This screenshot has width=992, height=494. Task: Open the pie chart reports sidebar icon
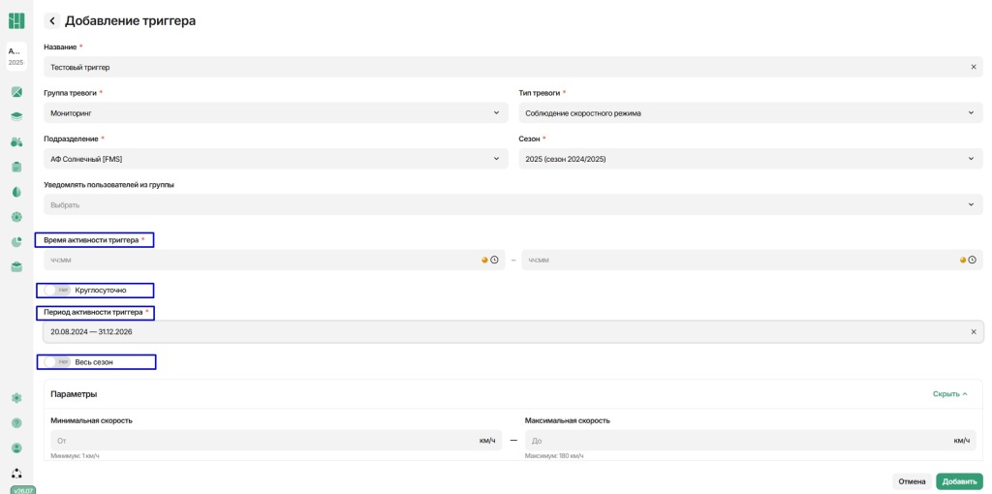[16, 241]
